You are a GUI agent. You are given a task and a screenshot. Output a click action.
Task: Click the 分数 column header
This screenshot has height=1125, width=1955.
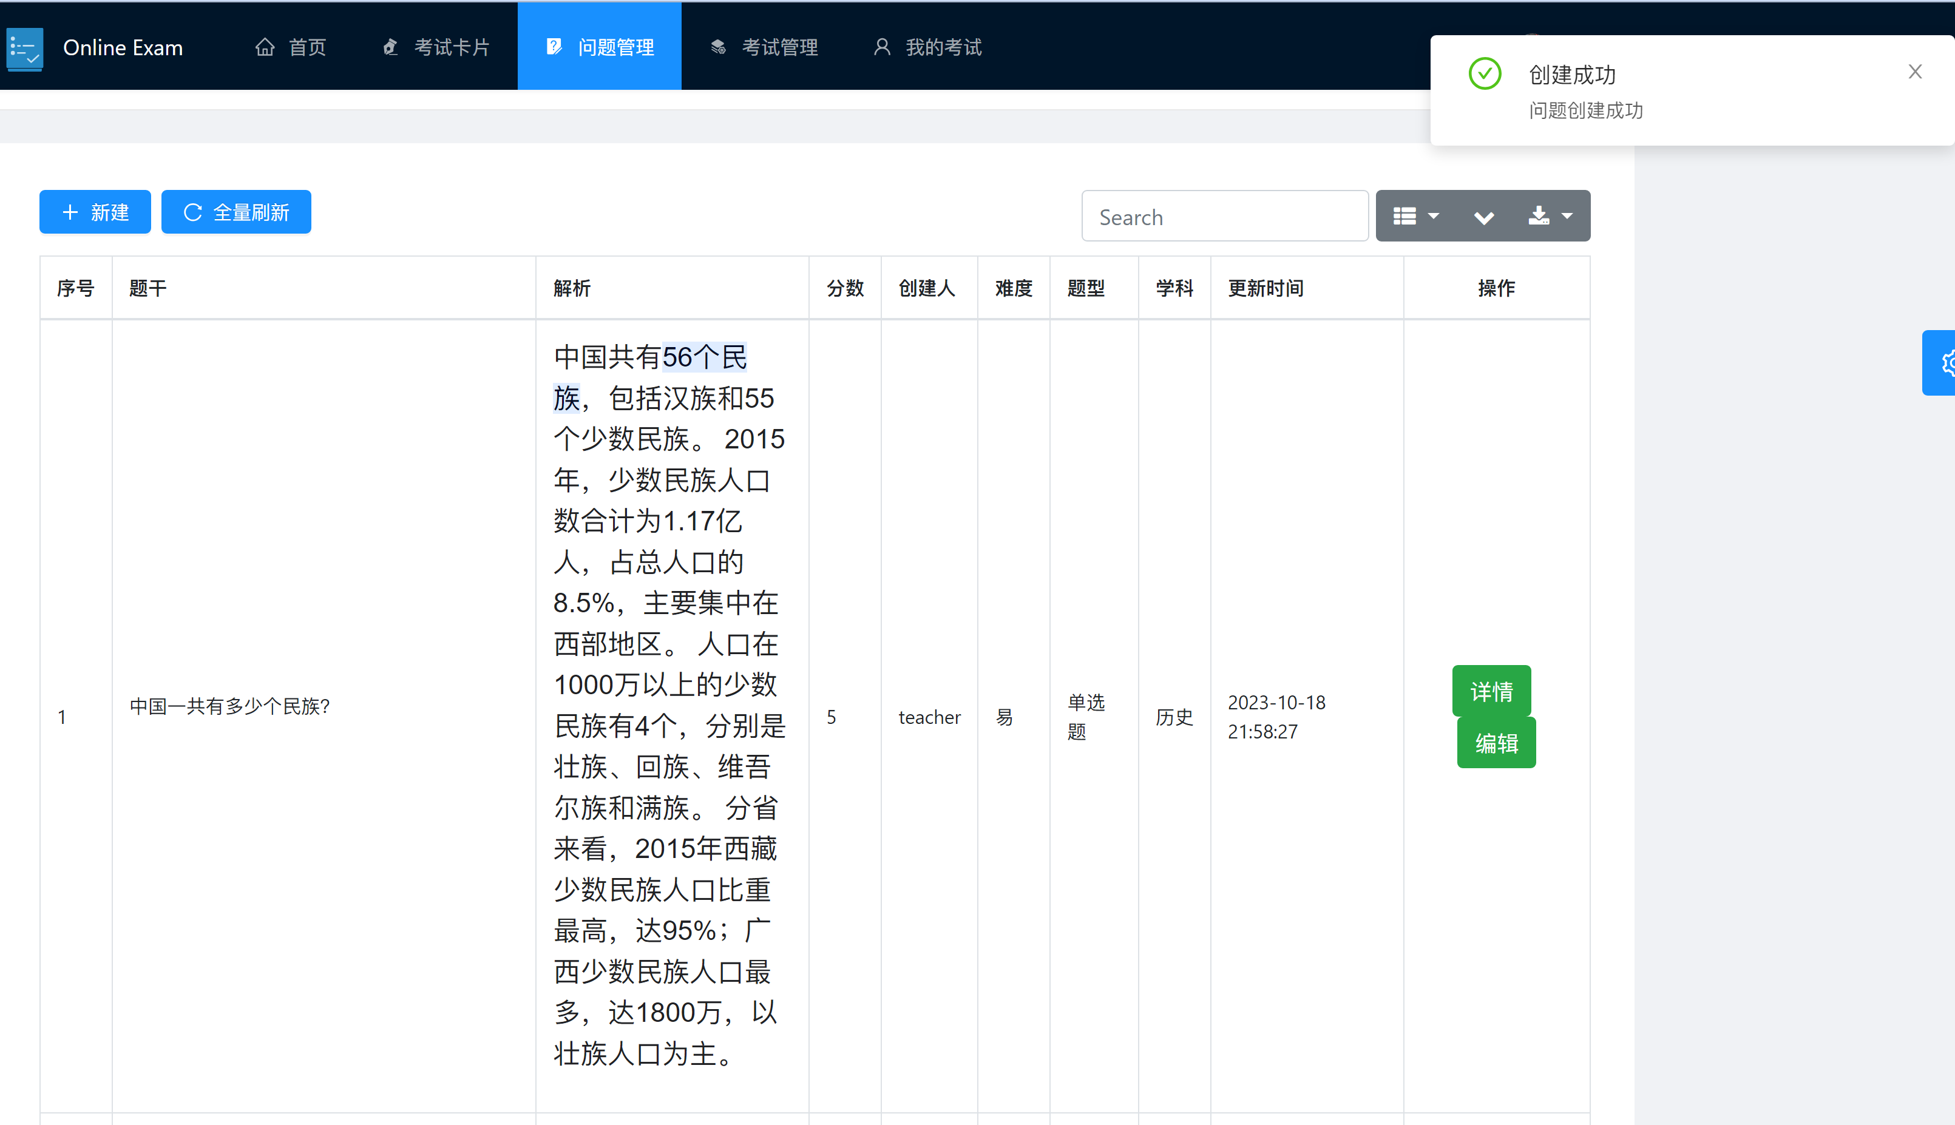pyautogui.click(x=844, y=288)
